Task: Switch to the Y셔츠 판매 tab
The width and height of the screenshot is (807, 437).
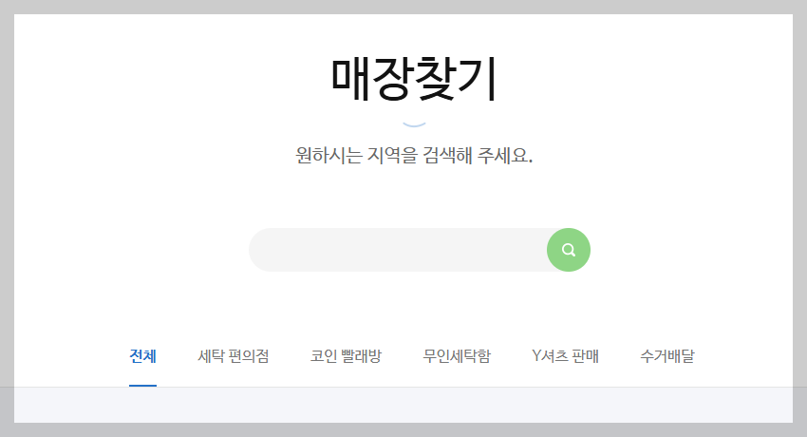Action: [565, 356]
